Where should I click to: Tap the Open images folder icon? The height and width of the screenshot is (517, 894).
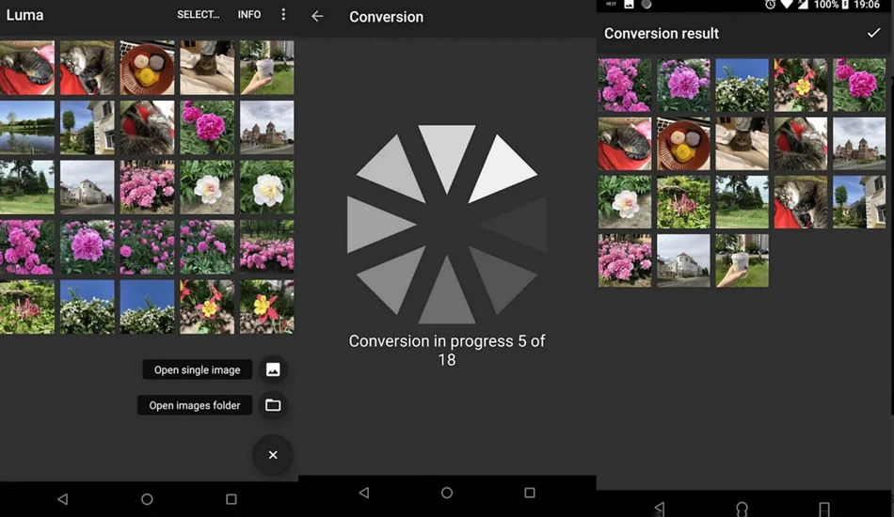273,405
